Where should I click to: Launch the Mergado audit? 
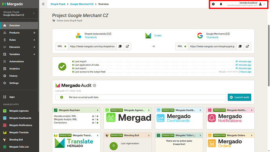pyautogui.click(x=239, y=97)
